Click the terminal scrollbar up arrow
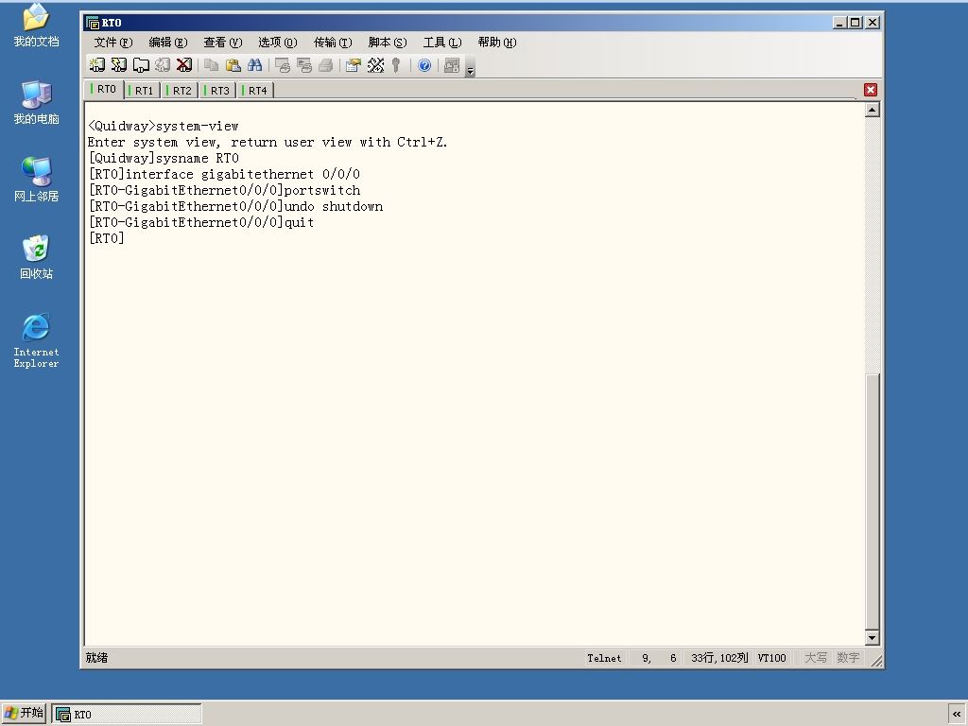Screen dimensions: 968x726 click(x=873, y=110)
